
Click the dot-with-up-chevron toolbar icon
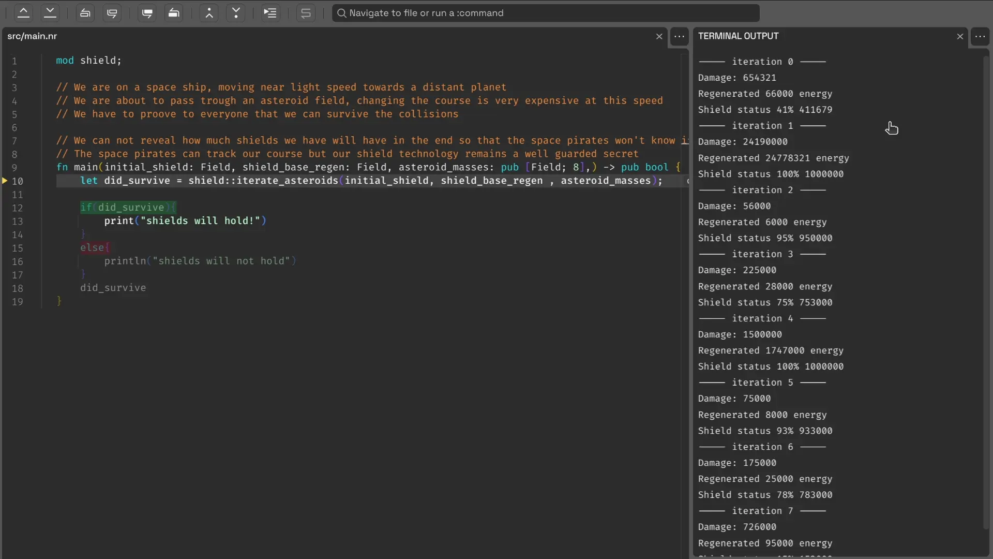[209, 13]
